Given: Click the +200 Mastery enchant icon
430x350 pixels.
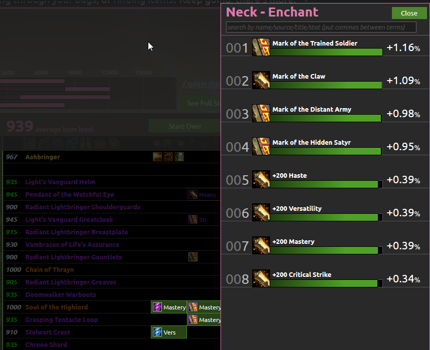Looking at the screenshot, I should pos(261,245).
